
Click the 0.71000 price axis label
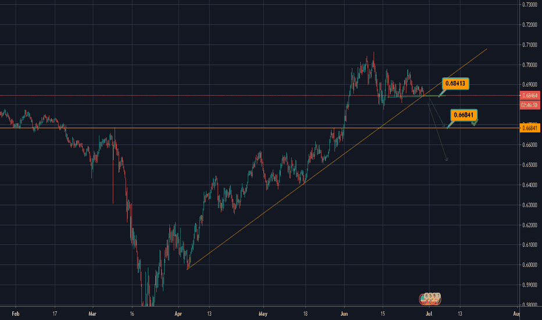tap(530, 45)
